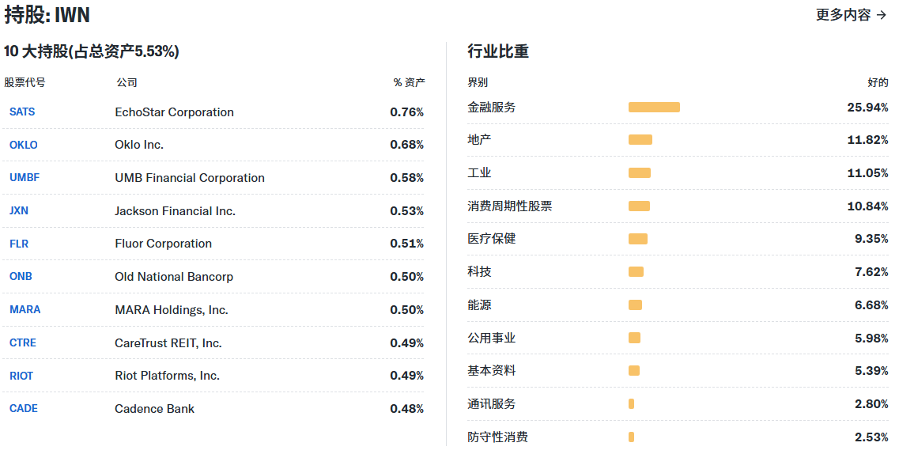Click the 行业比重 section heading

tap(498, 51)
